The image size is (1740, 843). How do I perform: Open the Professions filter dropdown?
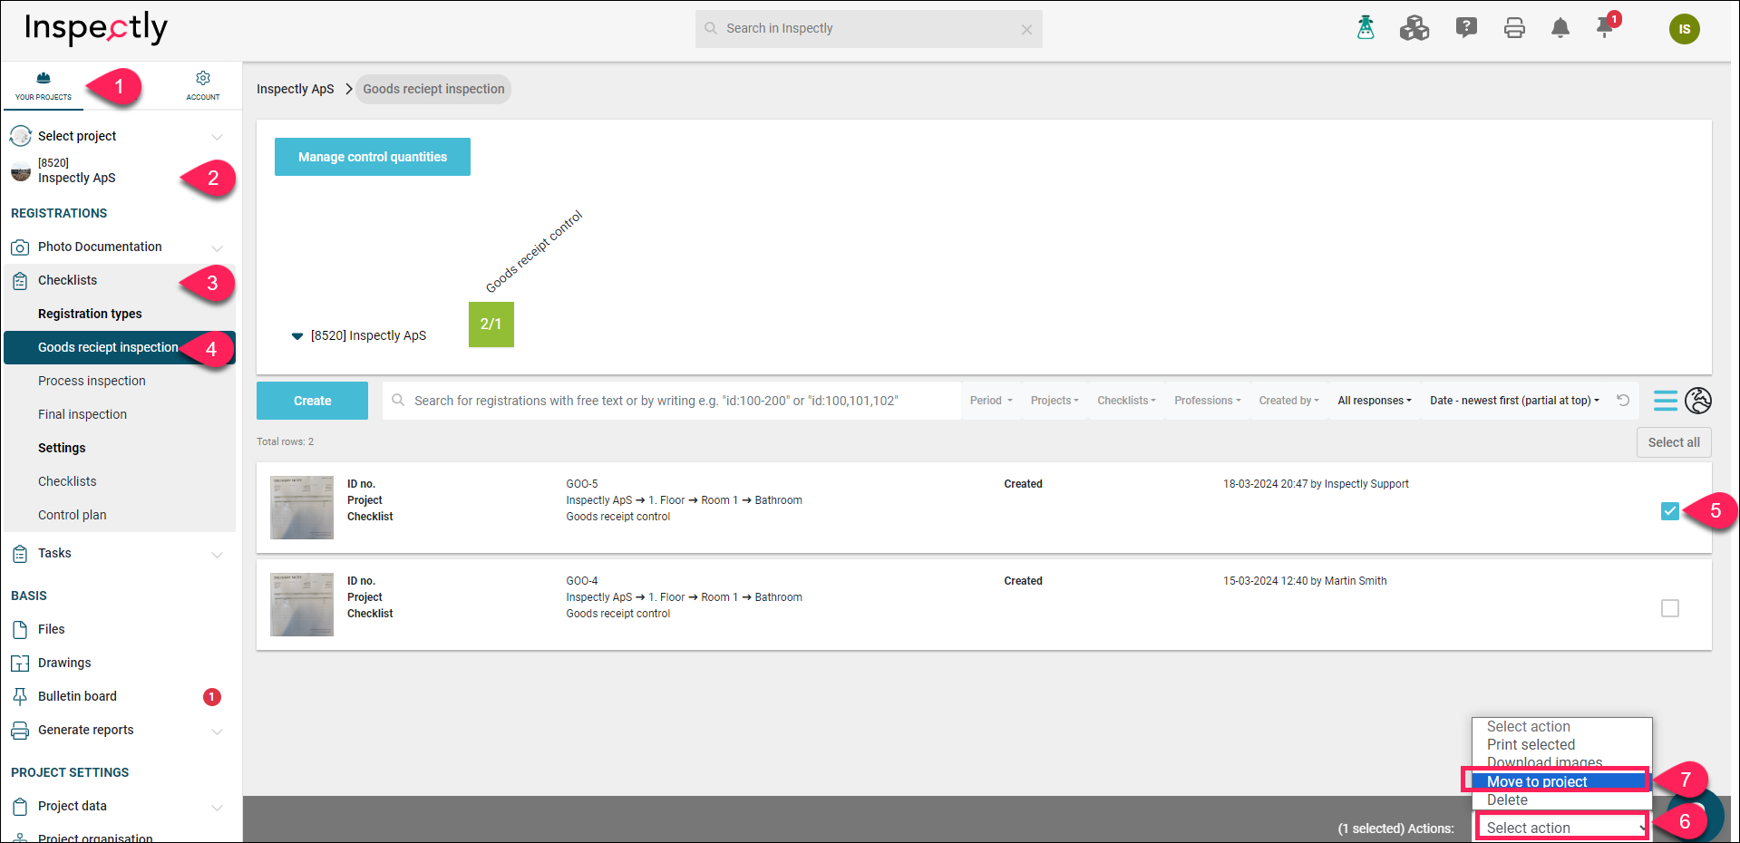pyautogui.click(x=1208, y=401)
